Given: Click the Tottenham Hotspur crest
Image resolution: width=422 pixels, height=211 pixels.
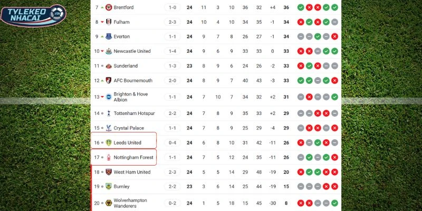Looking at the screenshot, I should [x=109, y=113].
